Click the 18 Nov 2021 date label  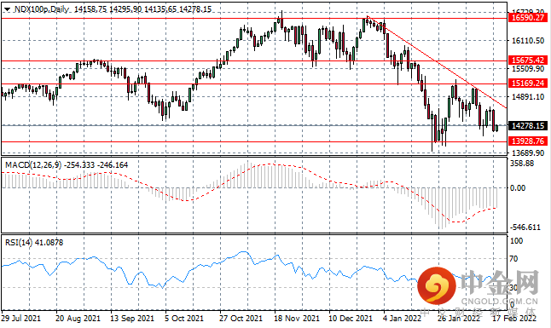point(297,319)
